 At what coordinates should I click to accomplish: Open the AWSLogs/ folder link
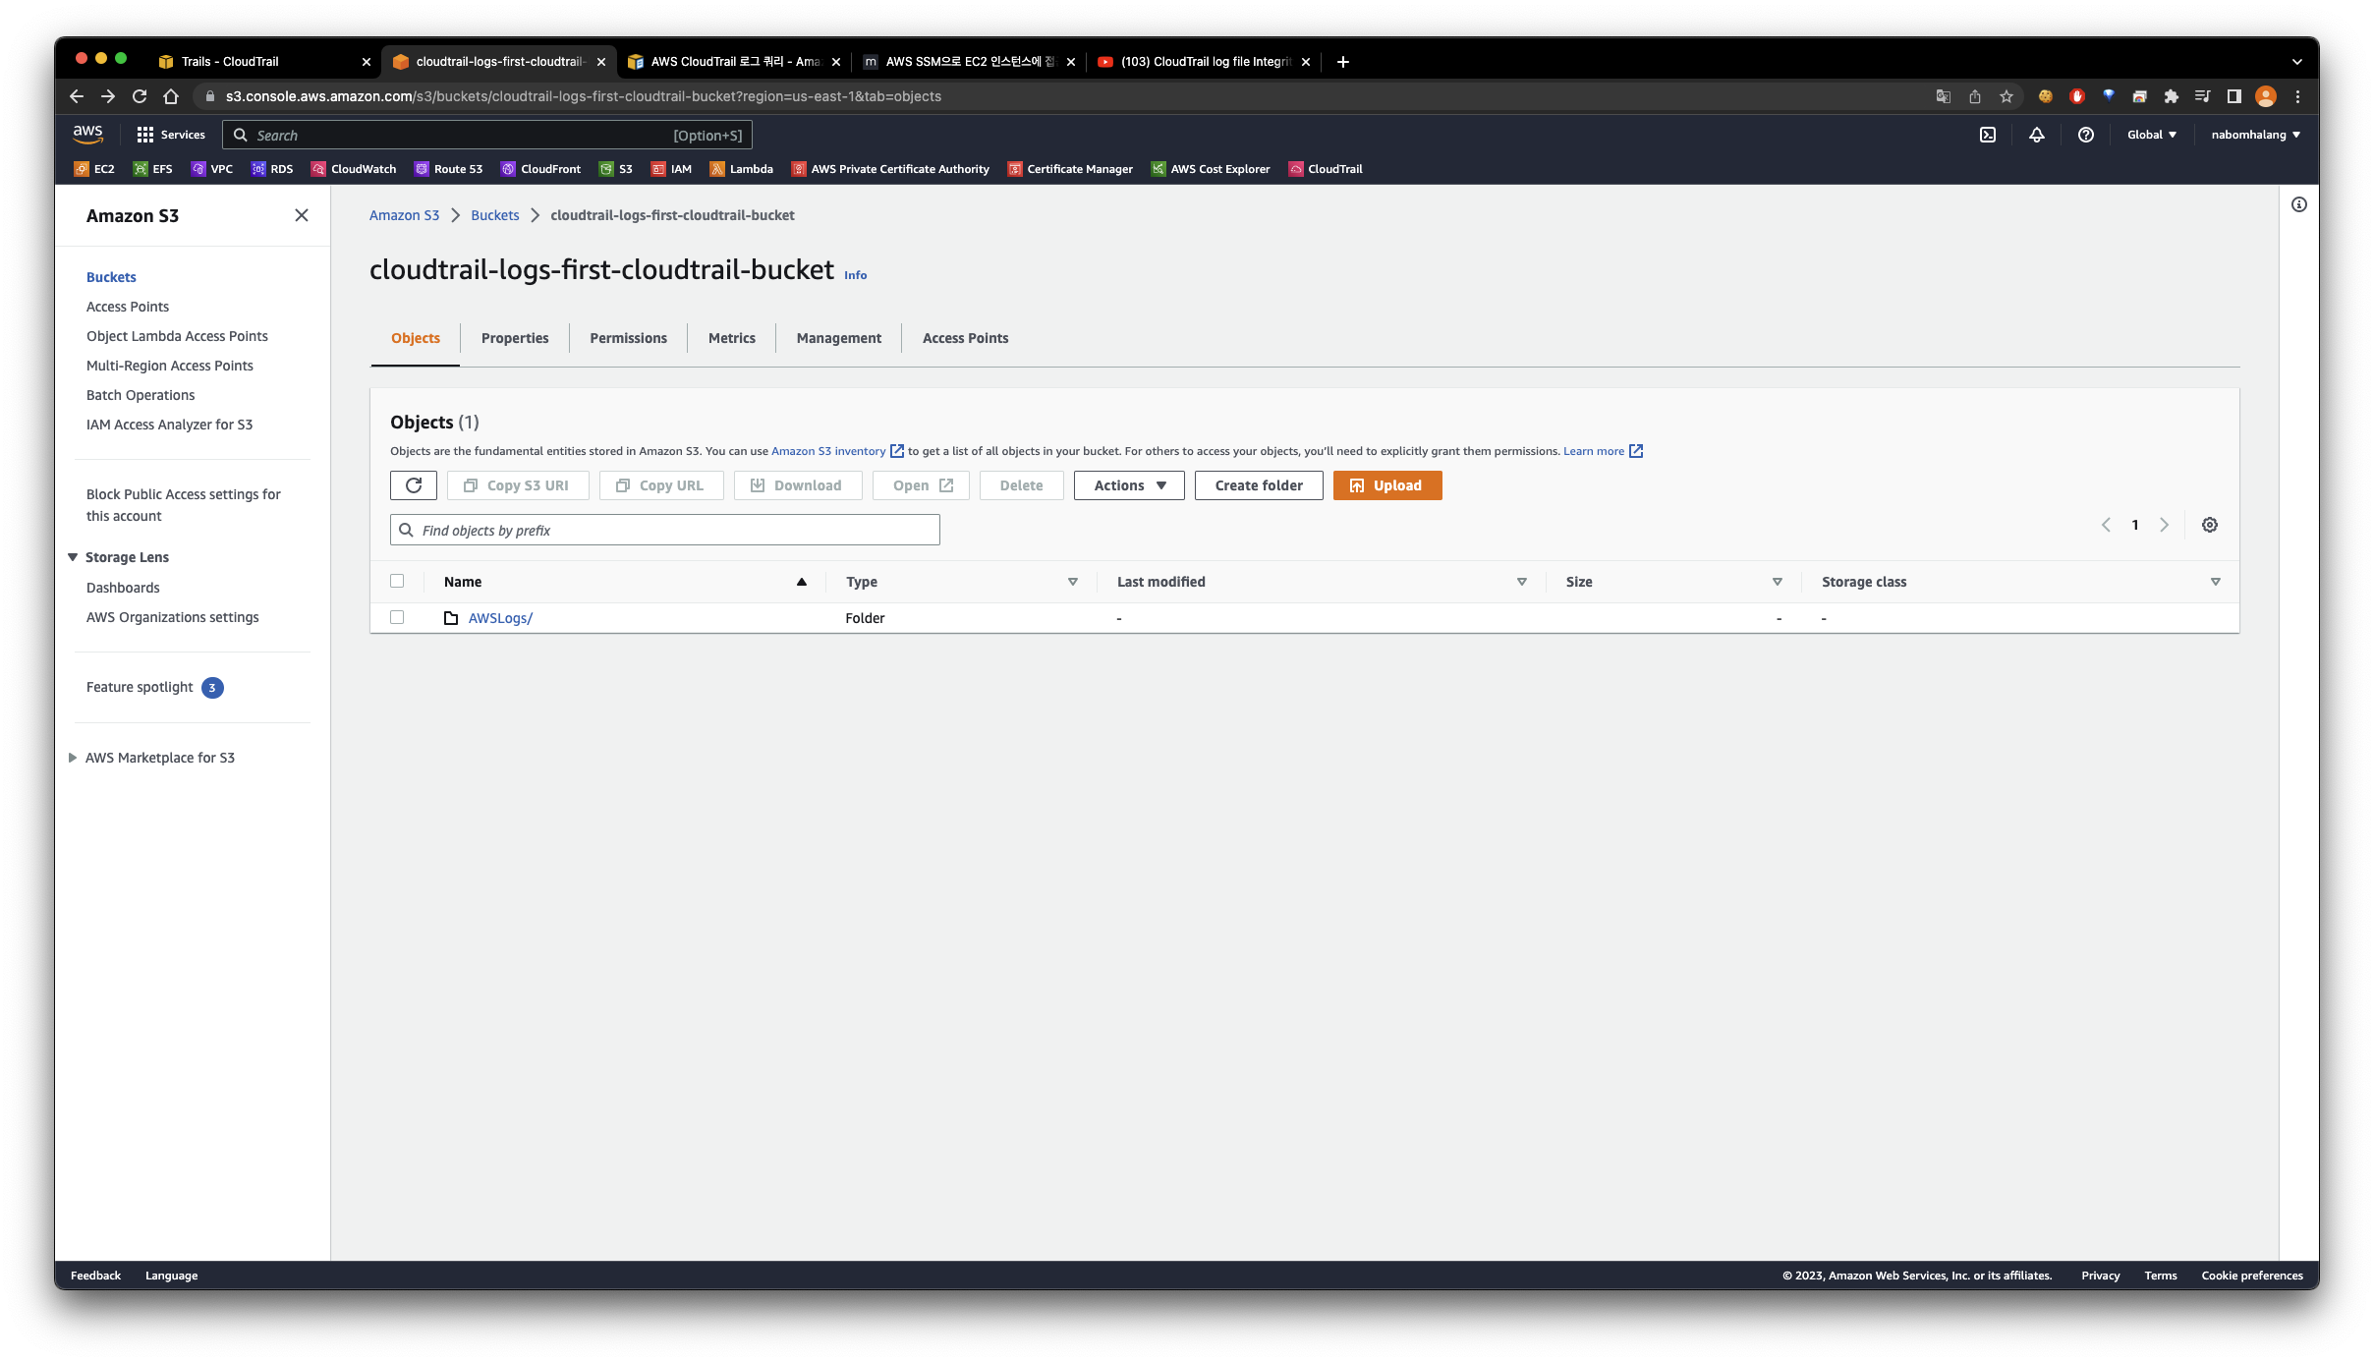tap(500, 618)
